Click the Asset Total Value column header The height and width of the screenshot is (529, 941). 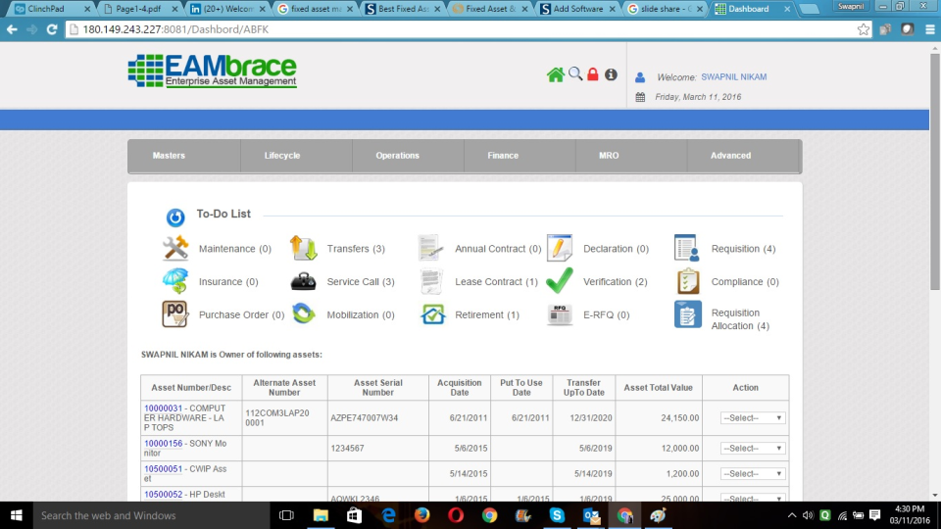[x=658, y=388]
